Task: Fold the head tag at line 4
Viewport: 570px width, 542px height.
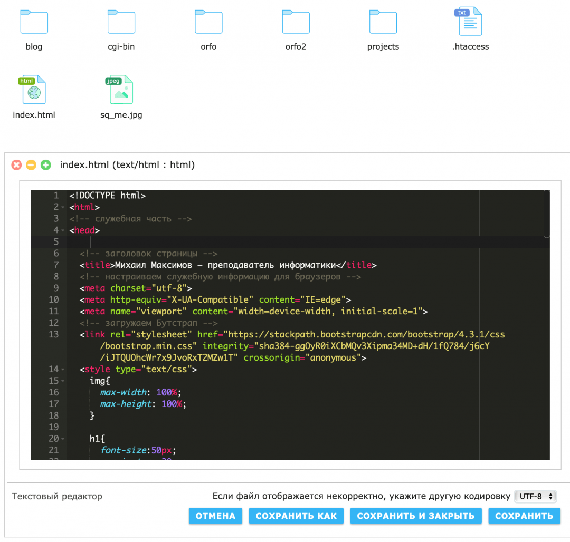Action: tap(63, 230)
